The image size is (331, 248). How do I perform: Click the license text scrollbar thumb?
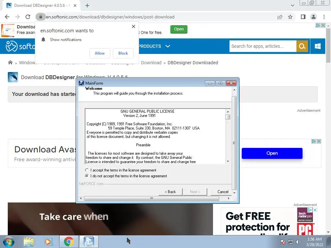228,117
